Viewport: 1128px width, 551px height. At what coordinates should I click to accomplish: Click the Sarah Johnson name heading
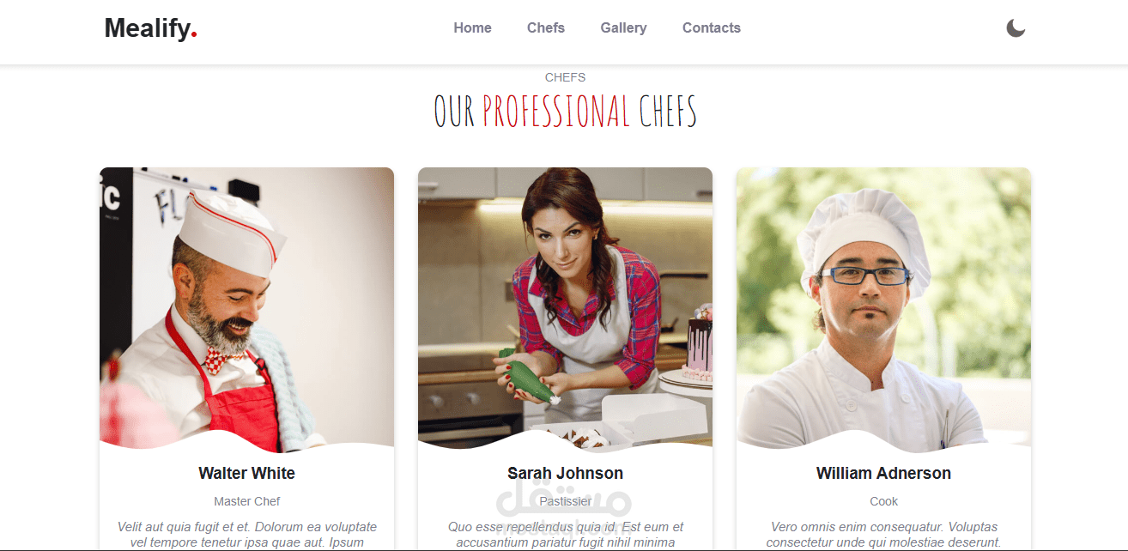tap(565, 473)
